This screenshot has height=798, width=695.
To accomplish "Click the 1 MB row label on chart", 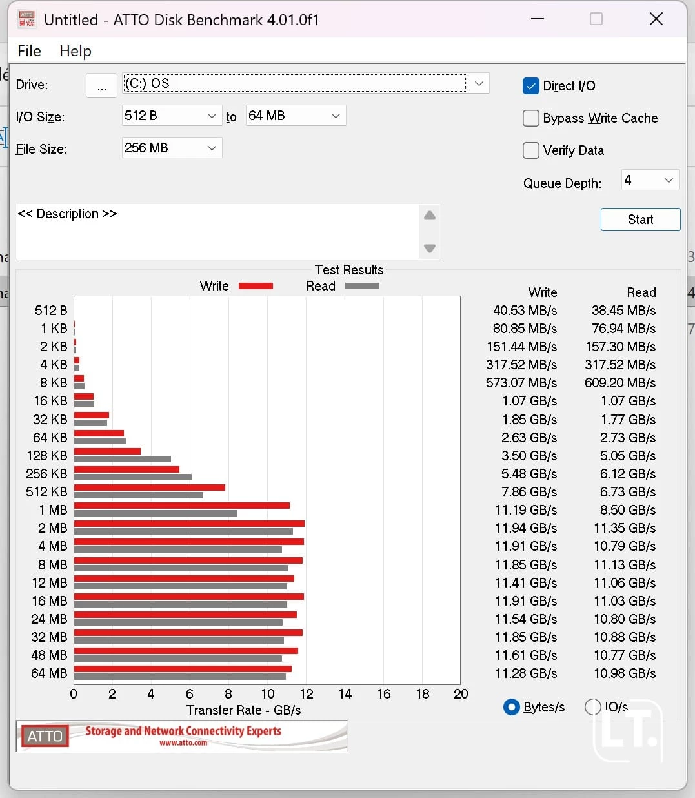I will click(54, 510).
